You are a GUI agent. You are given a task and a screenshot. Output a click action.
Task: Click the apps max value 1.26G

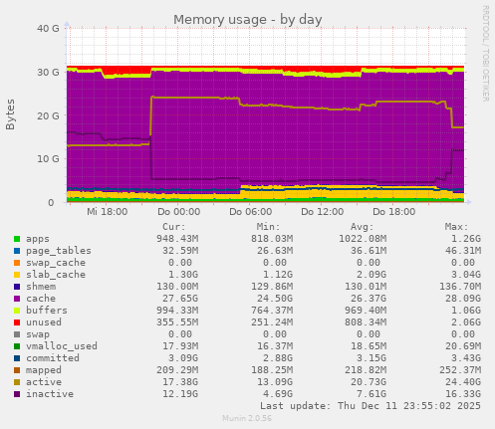(x=466, y=239)
